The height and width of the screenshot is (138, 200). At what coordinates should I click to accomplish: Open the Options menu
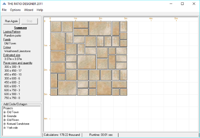(x=15, y=10)
